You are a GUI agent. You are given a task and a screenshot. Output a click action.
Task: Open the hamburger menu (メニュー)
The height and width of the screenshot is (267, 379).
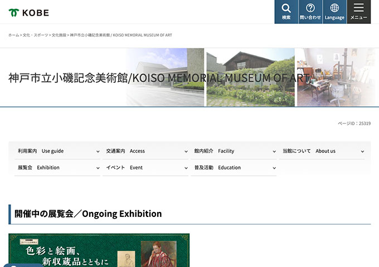[359, 12]
